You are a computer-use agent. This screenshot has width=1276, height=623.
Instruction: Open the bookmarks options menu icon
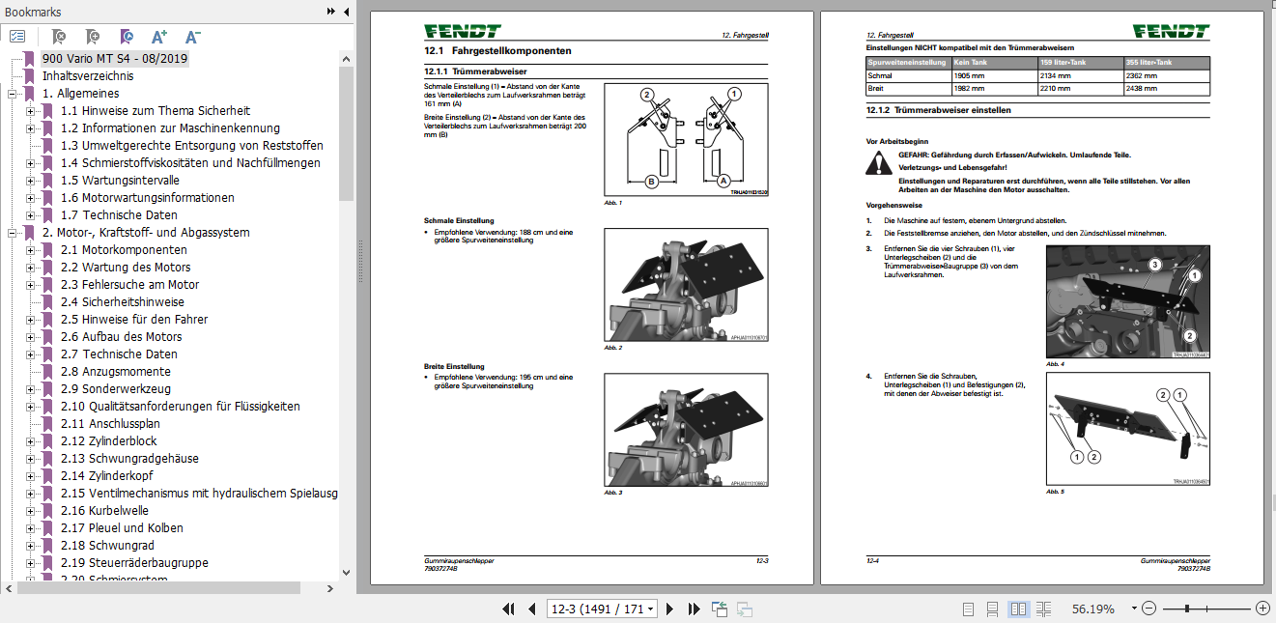point(17,37)
